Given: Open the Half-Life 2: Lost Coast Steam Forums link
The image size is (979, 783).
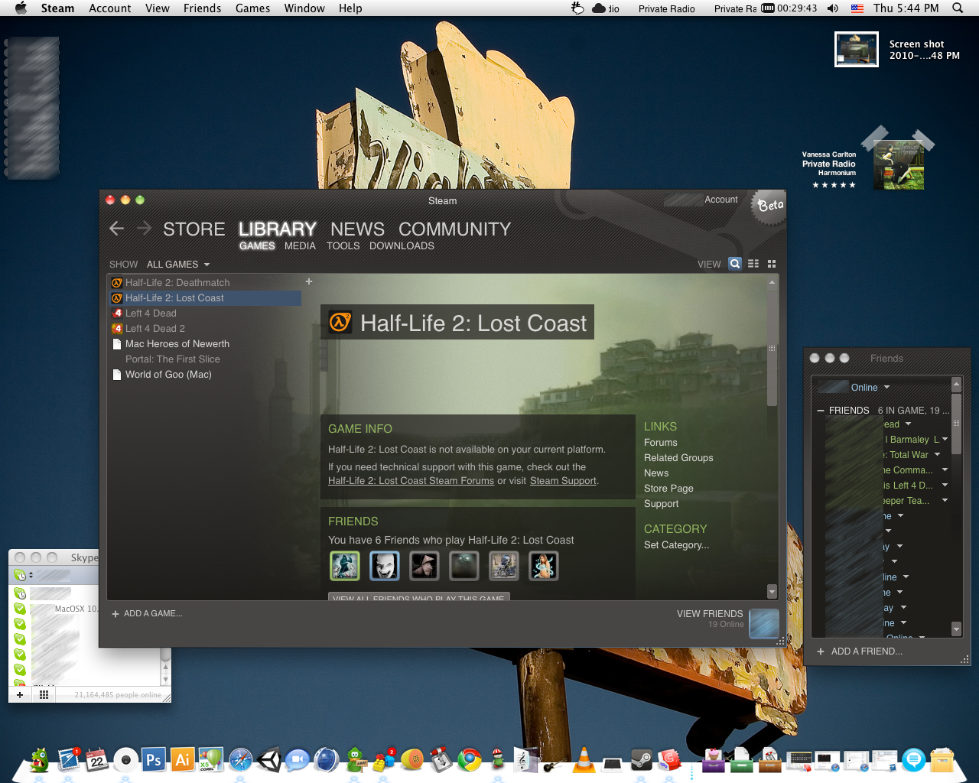Looking at the screenshot, I should pyautogui.click(x=411, y=481).
